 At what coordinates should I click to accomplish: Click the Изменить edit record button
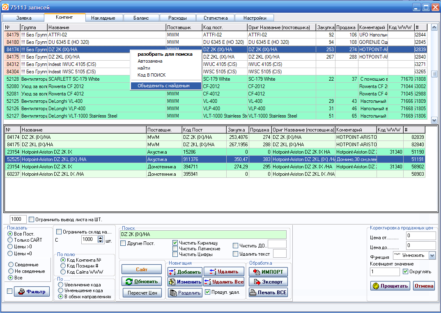pos(184,282)
